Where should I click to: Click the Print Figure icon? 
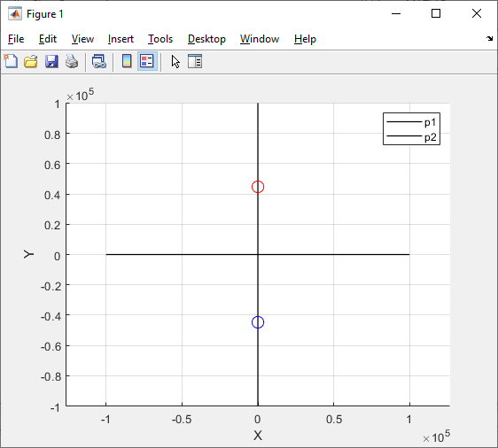pyautogui.click(x=72, y=61)
